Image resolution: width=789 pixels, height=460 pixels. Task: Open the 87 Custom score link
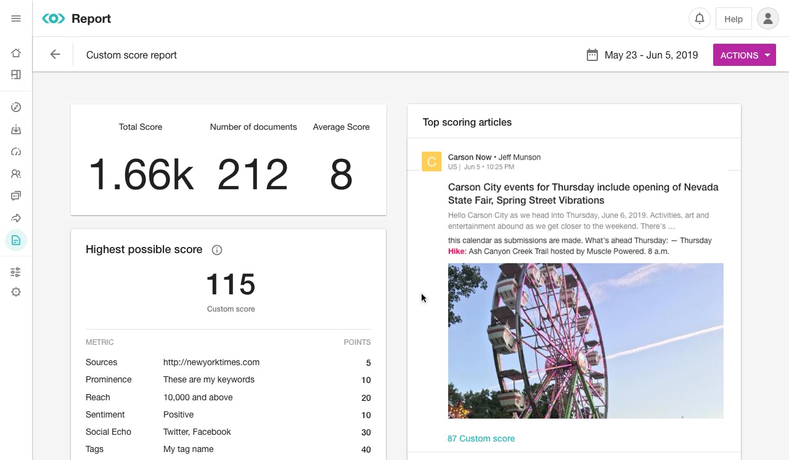481,438
